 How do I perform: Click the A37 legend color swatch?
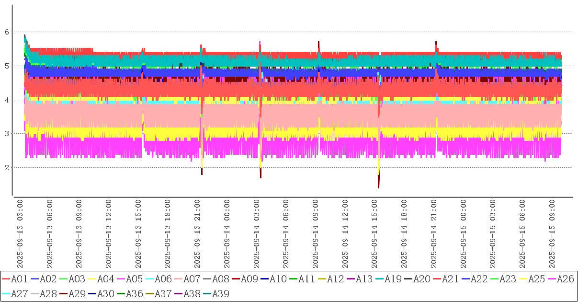click(149, 293)
